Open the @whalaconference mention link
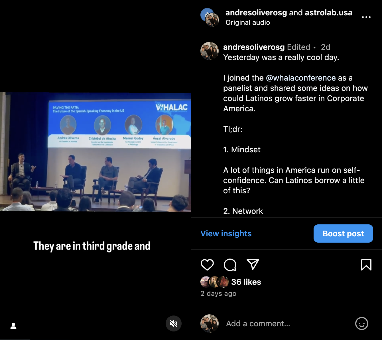The height and width of the screenshot is (340, 382). 301,78
